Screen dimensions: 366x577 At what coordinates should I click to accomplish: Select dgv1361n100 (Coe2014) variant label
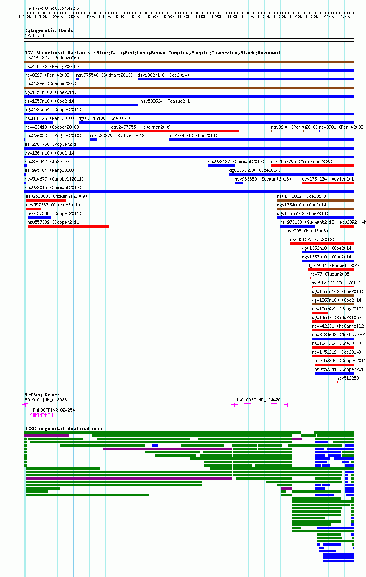(104, 119)
